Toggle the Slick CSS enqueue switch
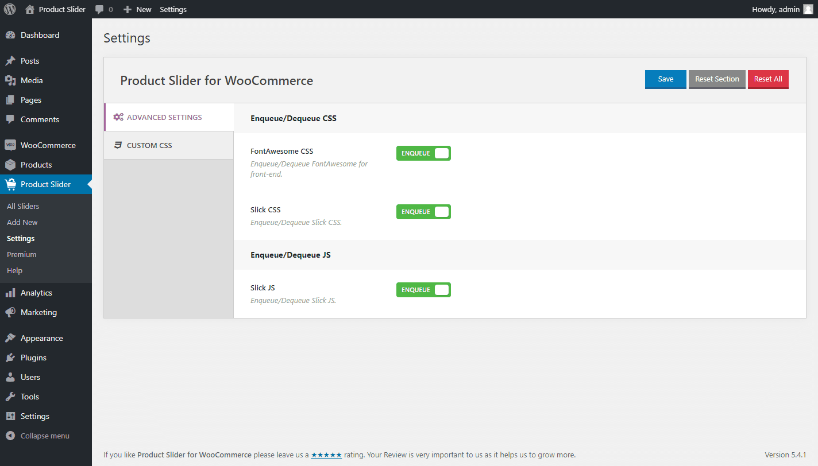Screen dimensions: 818x466 (x=423, y=212)
